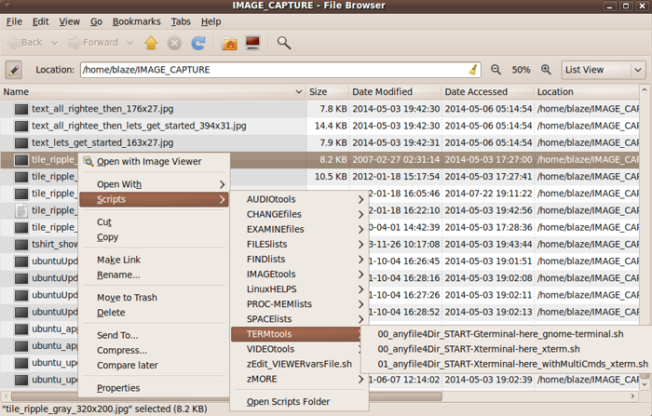Choose Copy from the context menu

pos(154,237)
